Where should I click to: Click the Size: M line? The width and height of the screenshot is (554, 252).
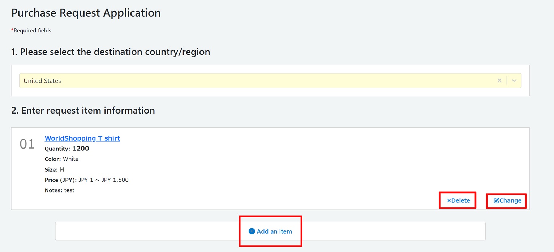[x=54, y=169]
